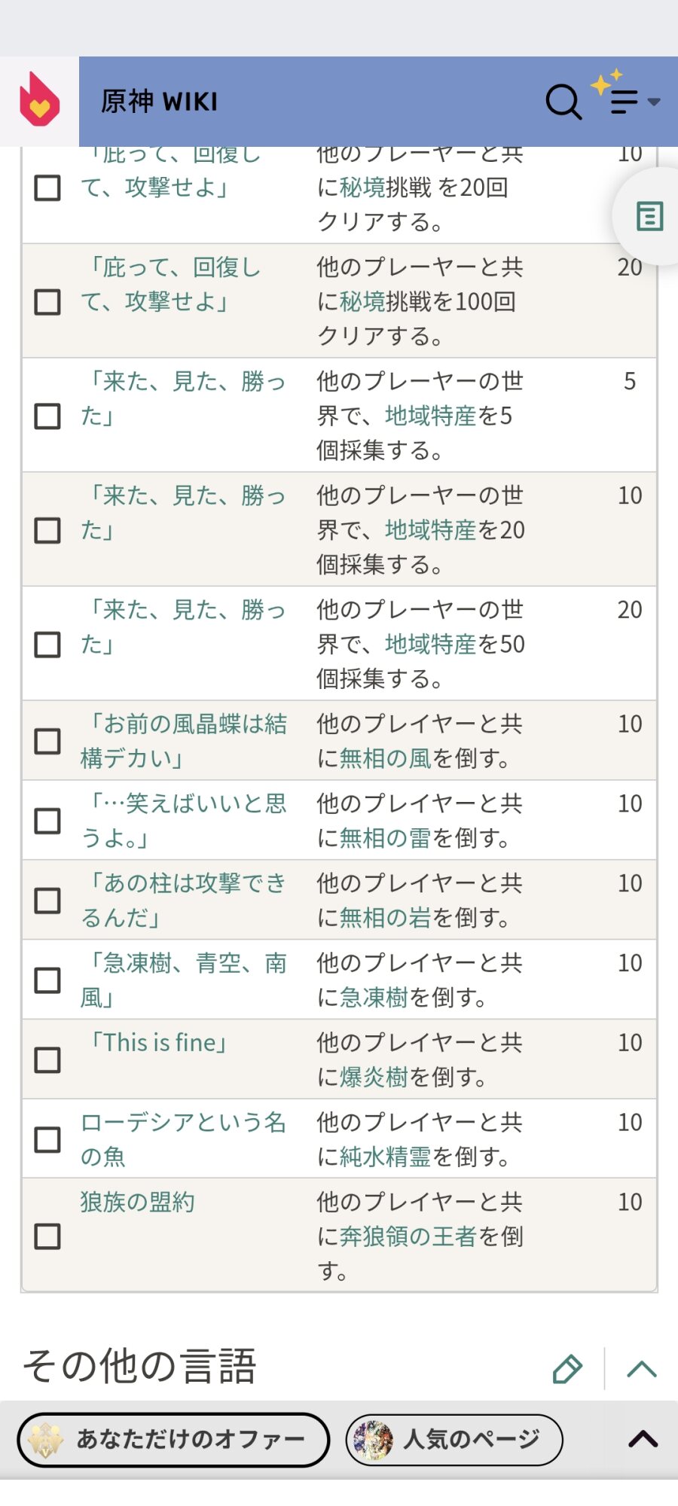Click the 無相の岩 enemy link
The image size is (678, 1506).
tap(385, 918)
